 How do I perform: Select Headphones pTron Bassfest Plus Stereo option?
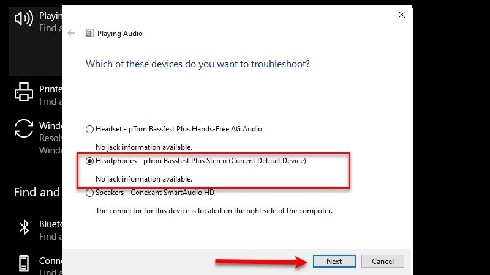(90, 161)
